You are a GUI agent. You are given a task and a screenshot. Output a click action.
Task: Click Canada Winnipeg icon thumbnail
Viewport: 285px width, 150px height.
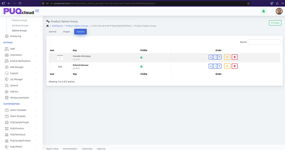coord(60,58)
